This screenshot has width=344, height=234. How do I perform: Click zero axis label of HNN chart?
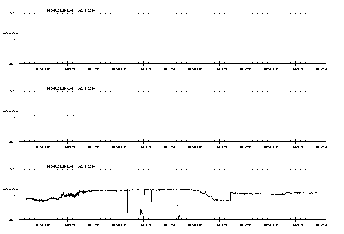coord(15,116)
